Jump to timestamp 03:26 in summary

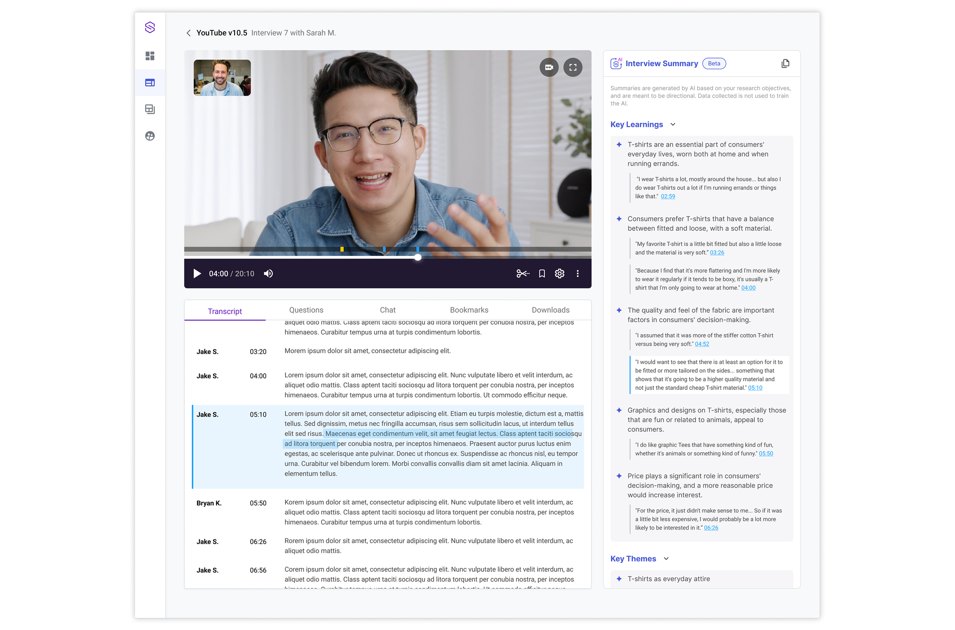717,253
